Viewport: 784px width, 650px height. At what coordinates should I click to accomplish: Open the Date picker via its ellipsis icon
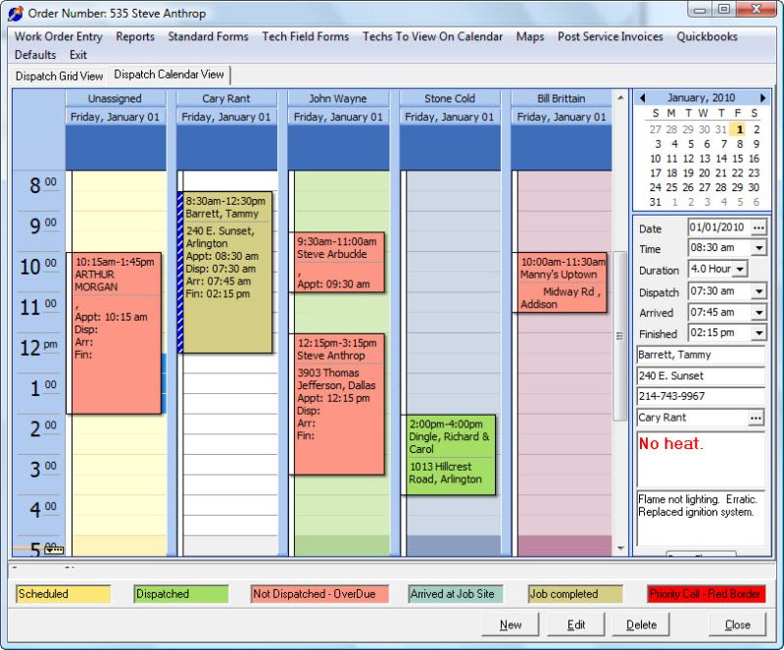[x=757, y=226]
